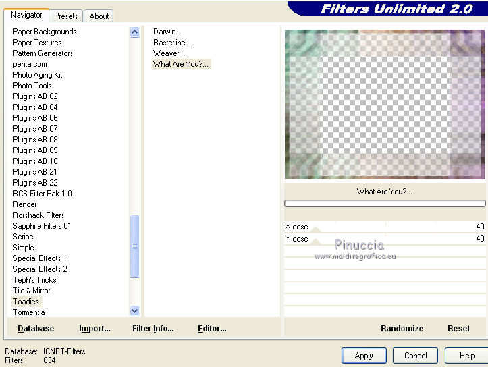
Task: Select Plugins AB 07 category
Action: (x=35, y=129)
